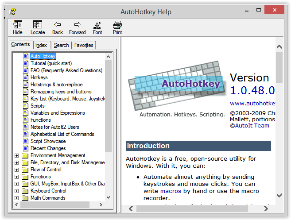Select the AutoHotkey topic in the tree
Image resolution: width=291 pixels, height=220 pixels.
(43, 56)
